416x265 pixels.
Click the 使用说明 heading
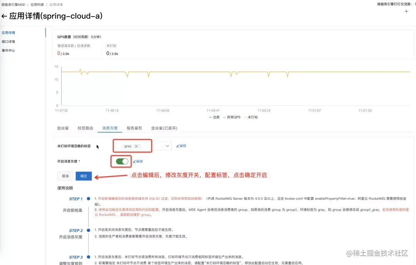65,188
